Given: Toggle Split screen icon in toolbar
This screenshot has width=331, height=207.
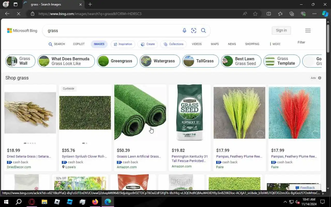Looking at the screenshot, I should 269,14.
